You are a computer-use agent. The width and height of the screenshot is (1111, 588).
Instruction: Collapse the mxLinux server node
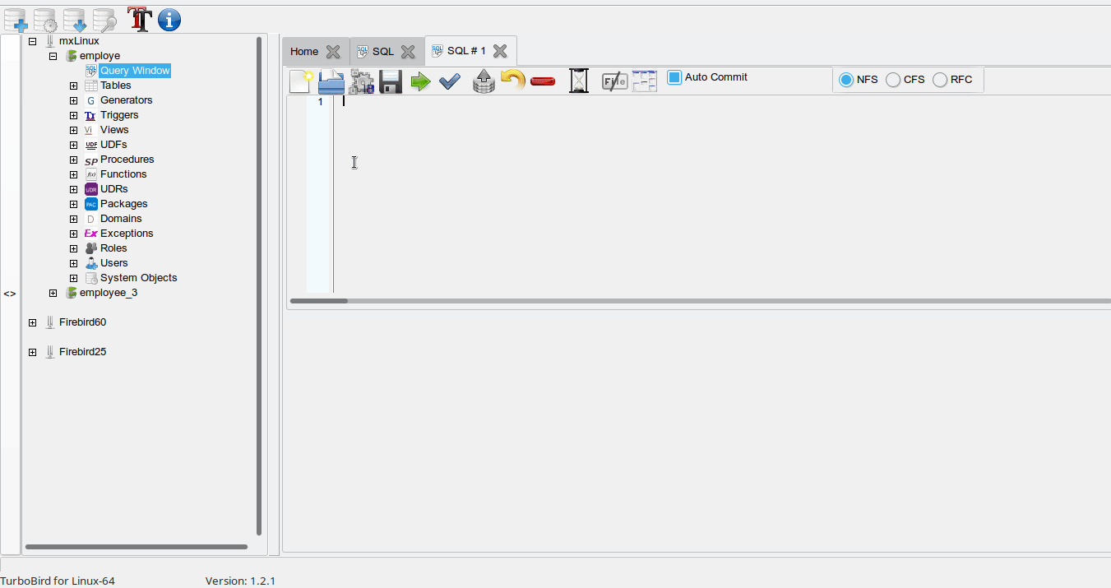(x=32, y=41)
